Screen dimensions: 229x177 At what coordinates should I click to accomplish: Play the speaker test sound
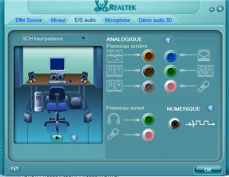[57, 138]
